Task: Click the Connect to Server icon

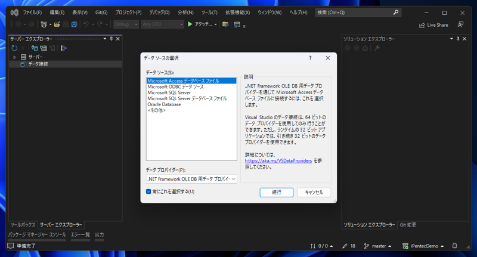Action: point(44,48)
